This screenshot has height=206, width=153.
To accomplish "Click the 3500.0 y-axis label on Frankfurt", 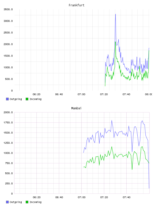I will (8, 9).
